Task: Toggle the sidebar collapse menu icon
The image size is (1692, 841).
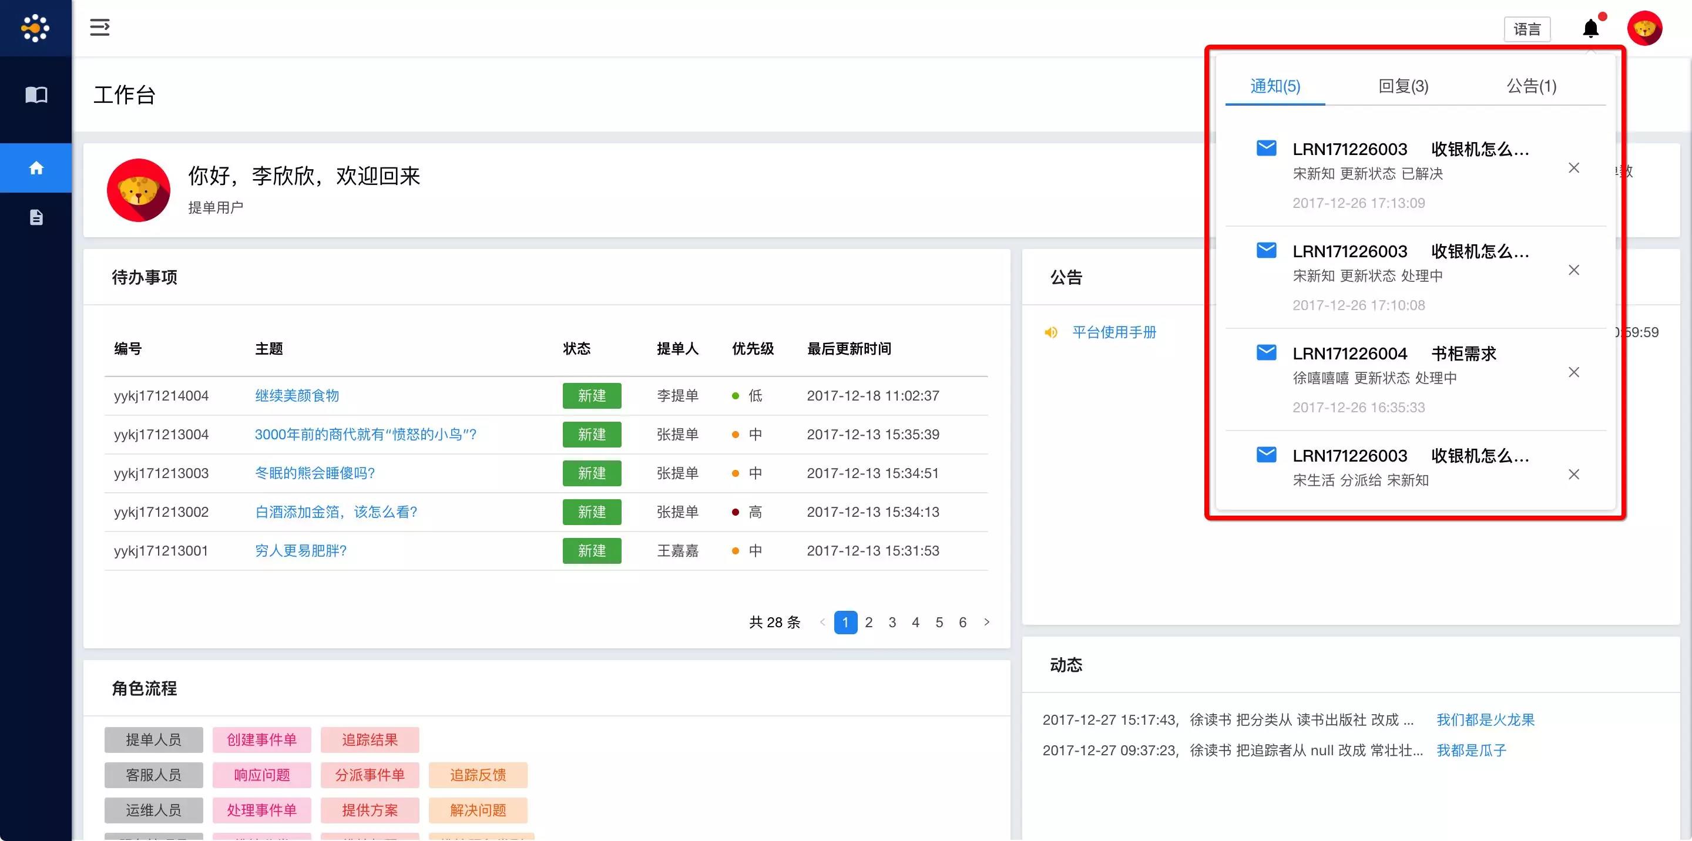Action: (x=100, y=28)
